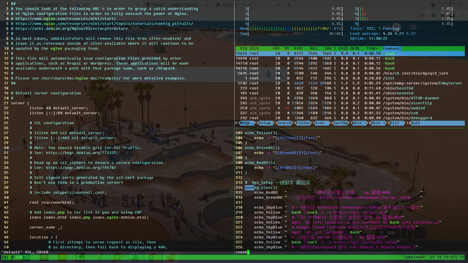This screenshot has width=468, height=263.
Task: Click the Load average text
Action: pyautogui.click(x=383, y=34)
